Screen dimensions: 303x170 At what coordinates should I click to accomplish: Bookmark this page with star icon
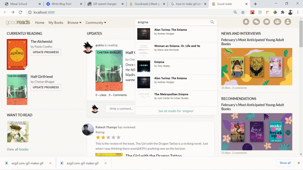[243, 12]
